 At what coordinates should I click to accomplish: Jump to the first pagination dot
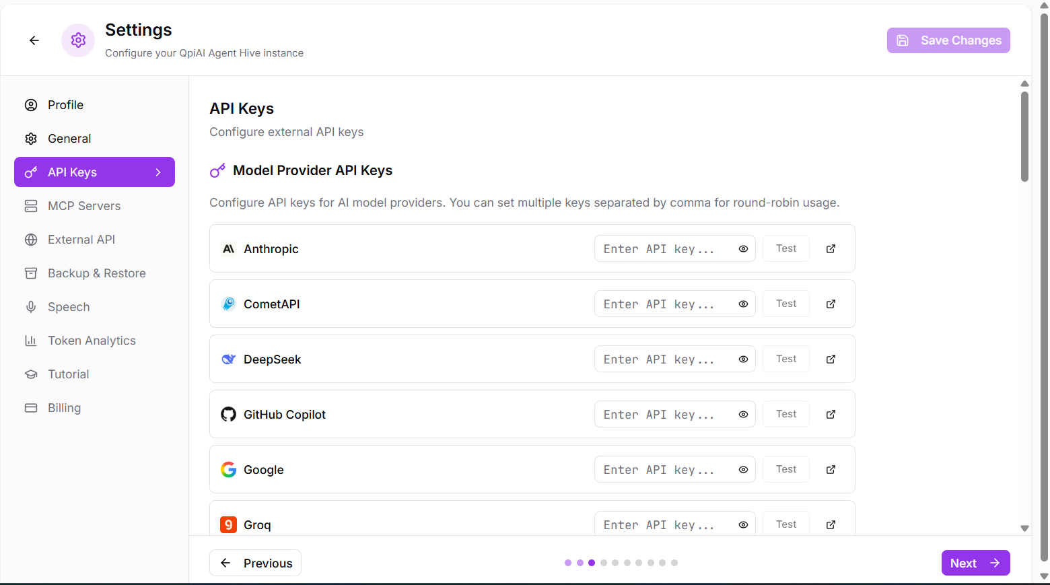click(568, 563)
